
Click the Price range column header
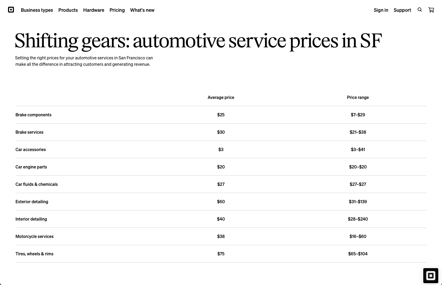coord(358,97)
